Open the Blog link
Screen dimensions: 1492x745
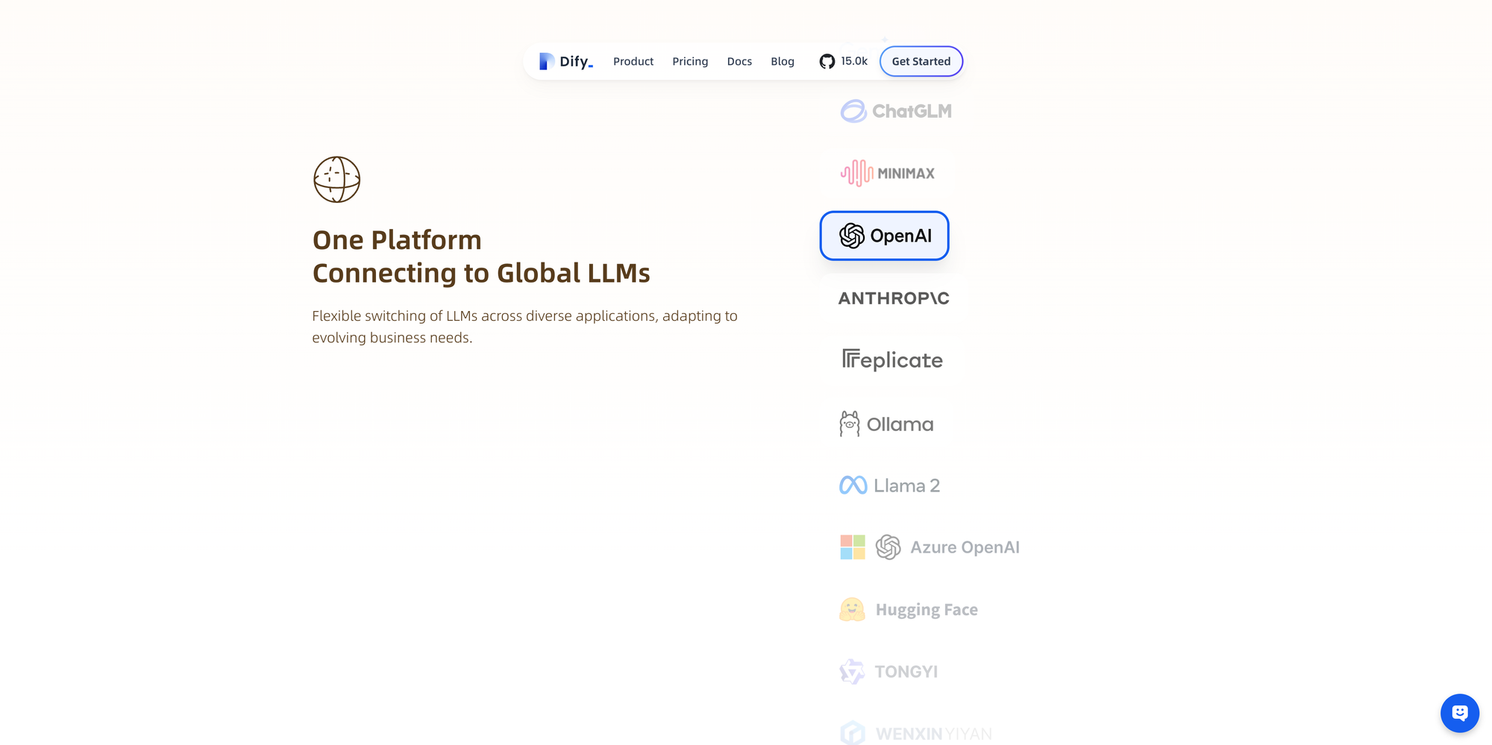coord(783,61)
